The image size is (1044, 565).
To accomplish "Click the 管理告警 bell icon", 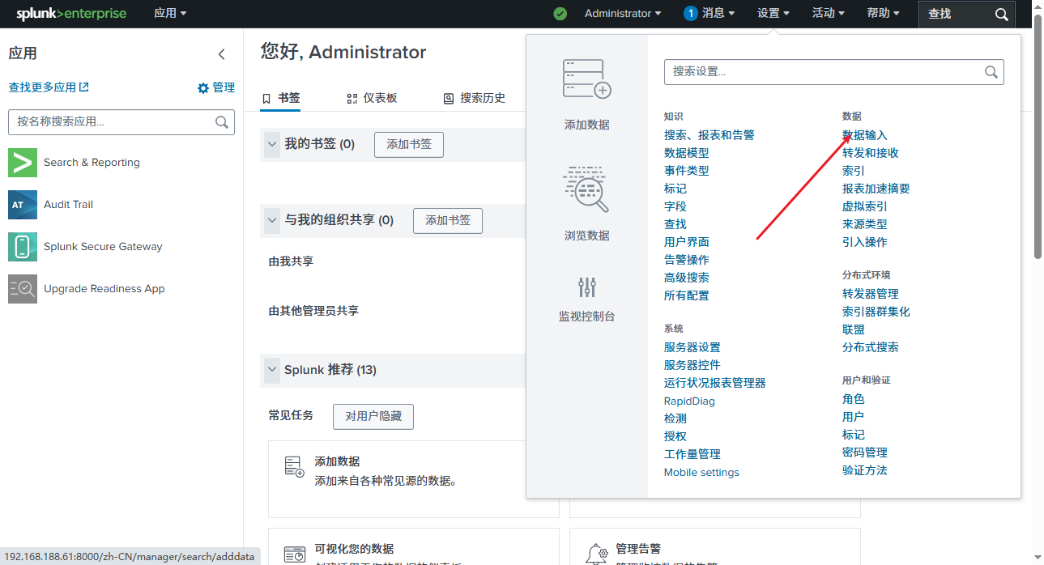I will (597, 553).
